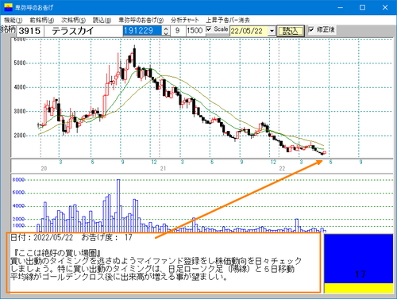This screenshot has height=299, width=397.
Task: Click the stock name field テラスカイ
Action: pyautogui.click(x=83, y=31)
